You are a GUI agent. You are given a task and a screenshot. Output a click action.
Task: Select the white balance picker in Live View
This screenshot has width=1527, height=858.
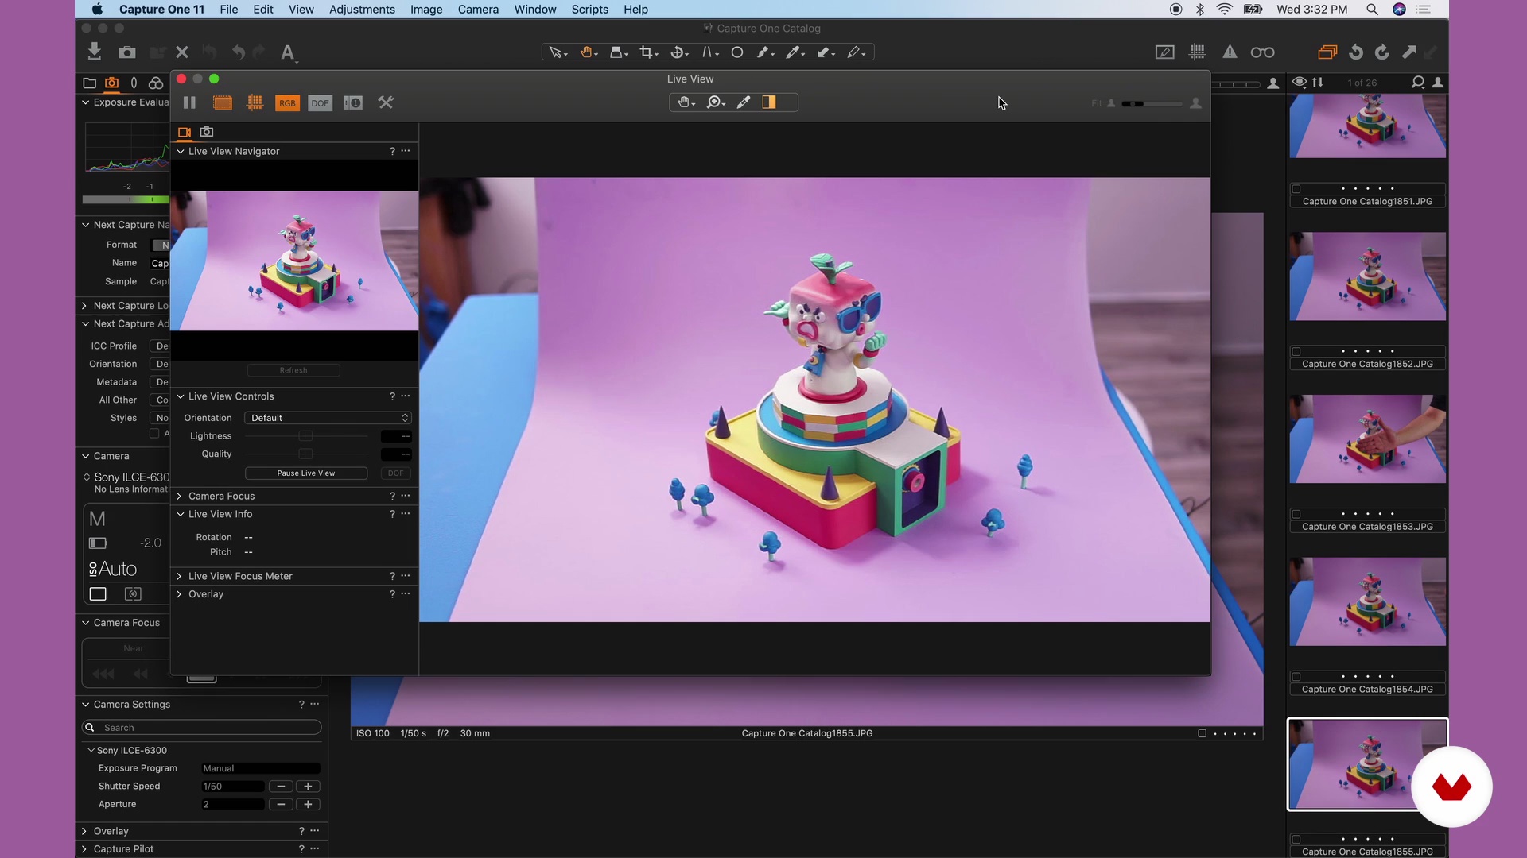(744, 102)
